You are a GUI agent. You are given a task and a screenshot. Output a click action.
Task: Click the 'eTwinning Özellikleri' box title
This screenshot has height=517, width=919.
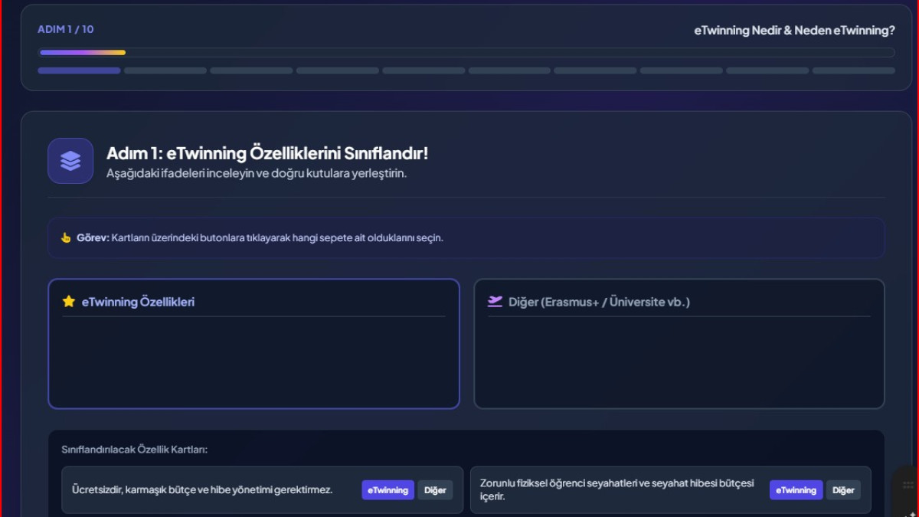click(138, 302)
